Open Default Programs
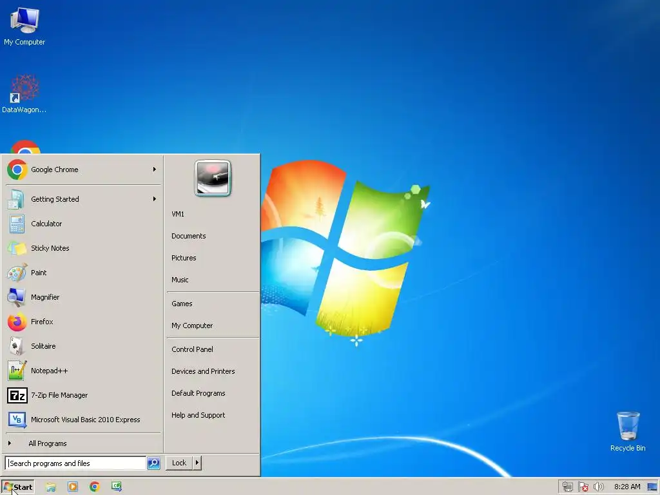The image size is (660, 495). click(198, 393)
